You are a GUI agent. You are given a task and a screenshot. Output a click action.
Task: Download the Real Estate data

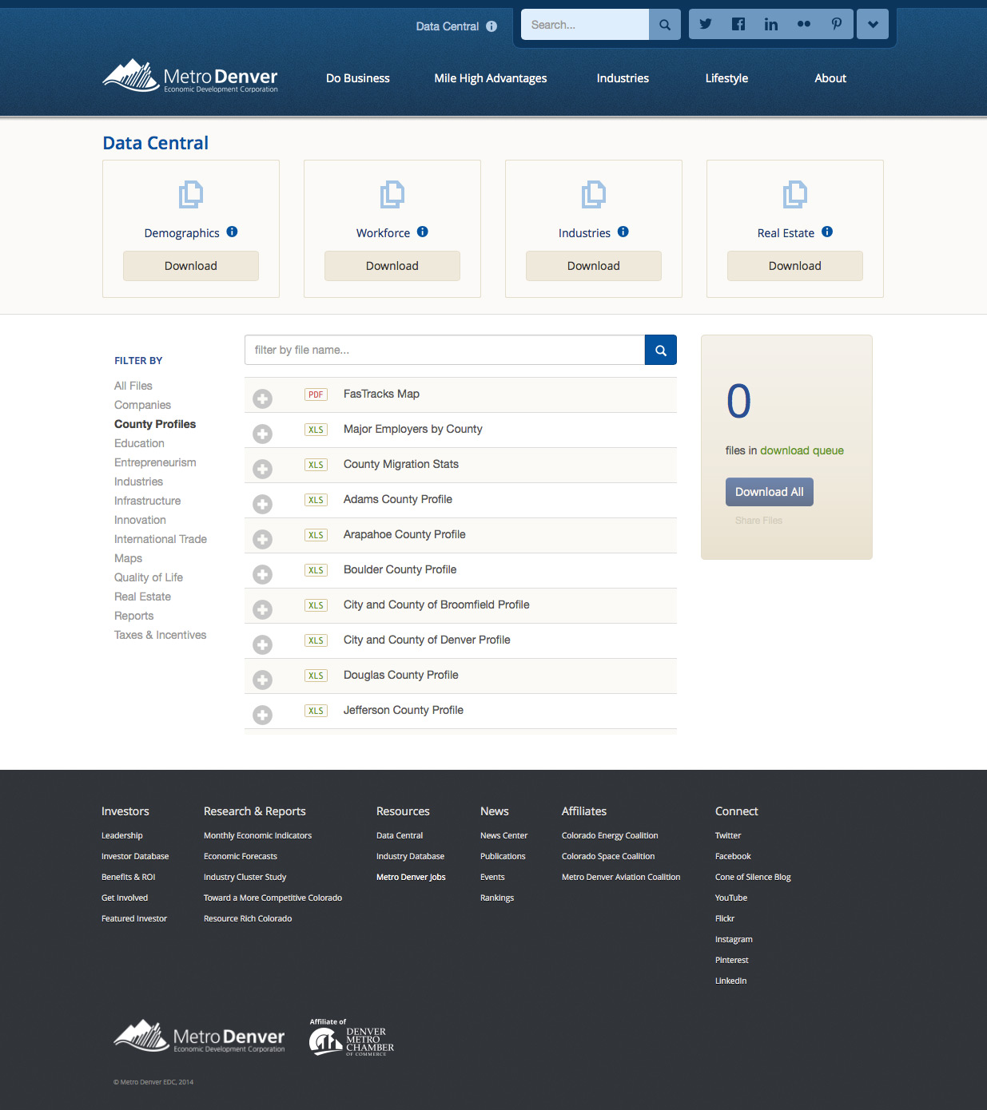(x=795, y=266)
